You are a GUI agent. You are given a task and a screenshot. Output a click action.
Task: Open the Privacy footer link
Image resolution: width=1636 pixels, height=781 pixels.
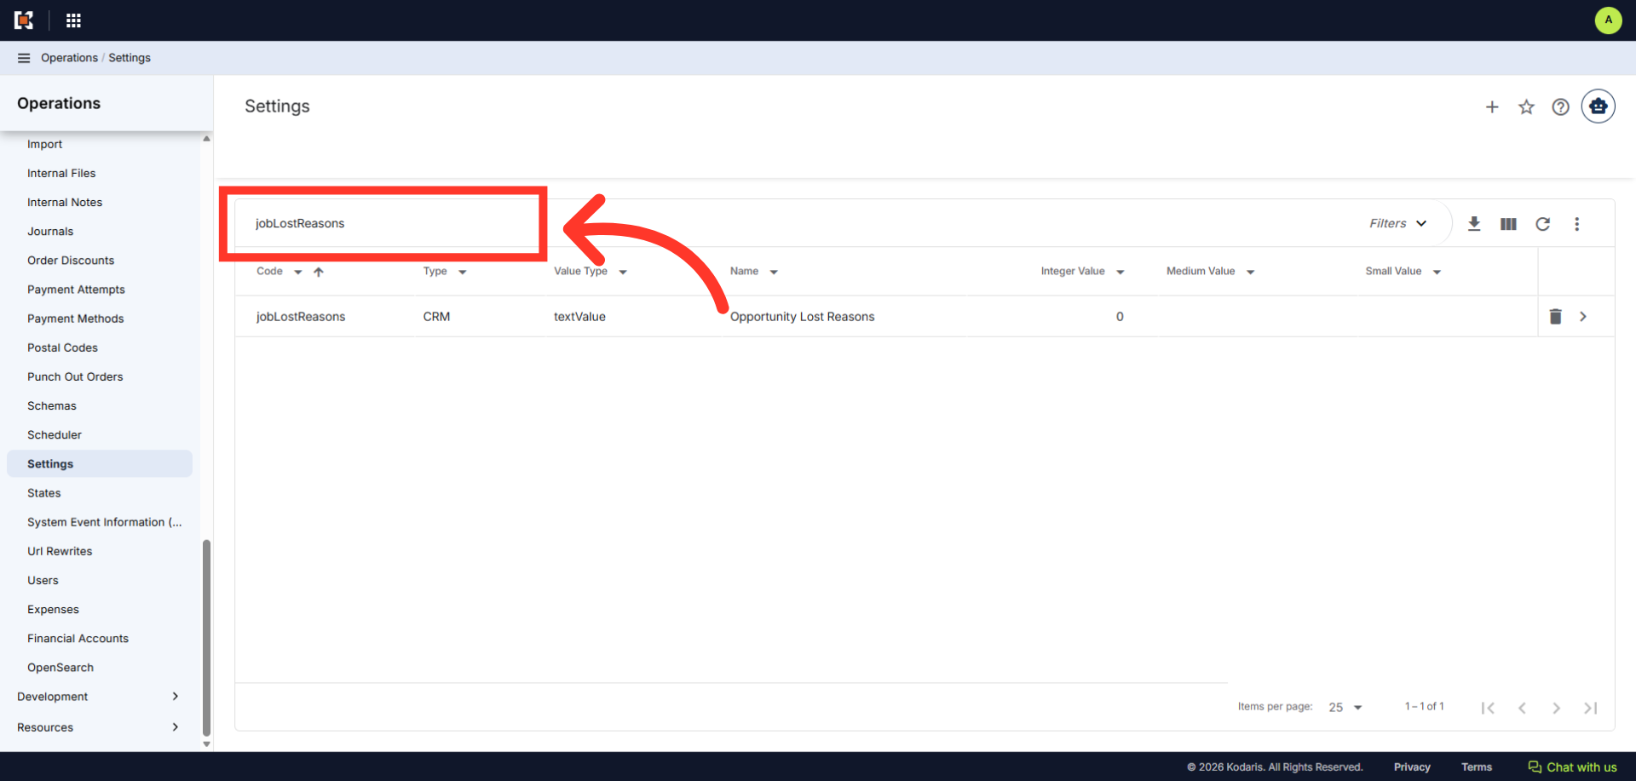[x=1412, y=767]
